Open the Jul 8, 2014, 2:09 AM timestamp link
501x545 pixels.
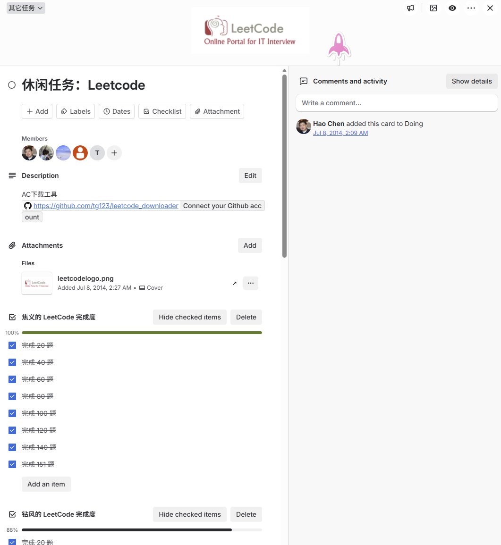[x=340, y=133]
